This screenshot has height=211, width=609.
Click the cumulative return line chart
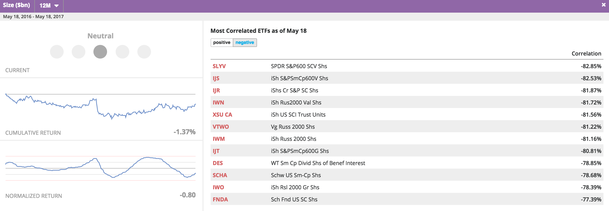pyautogui.click(x=100, y=107)
